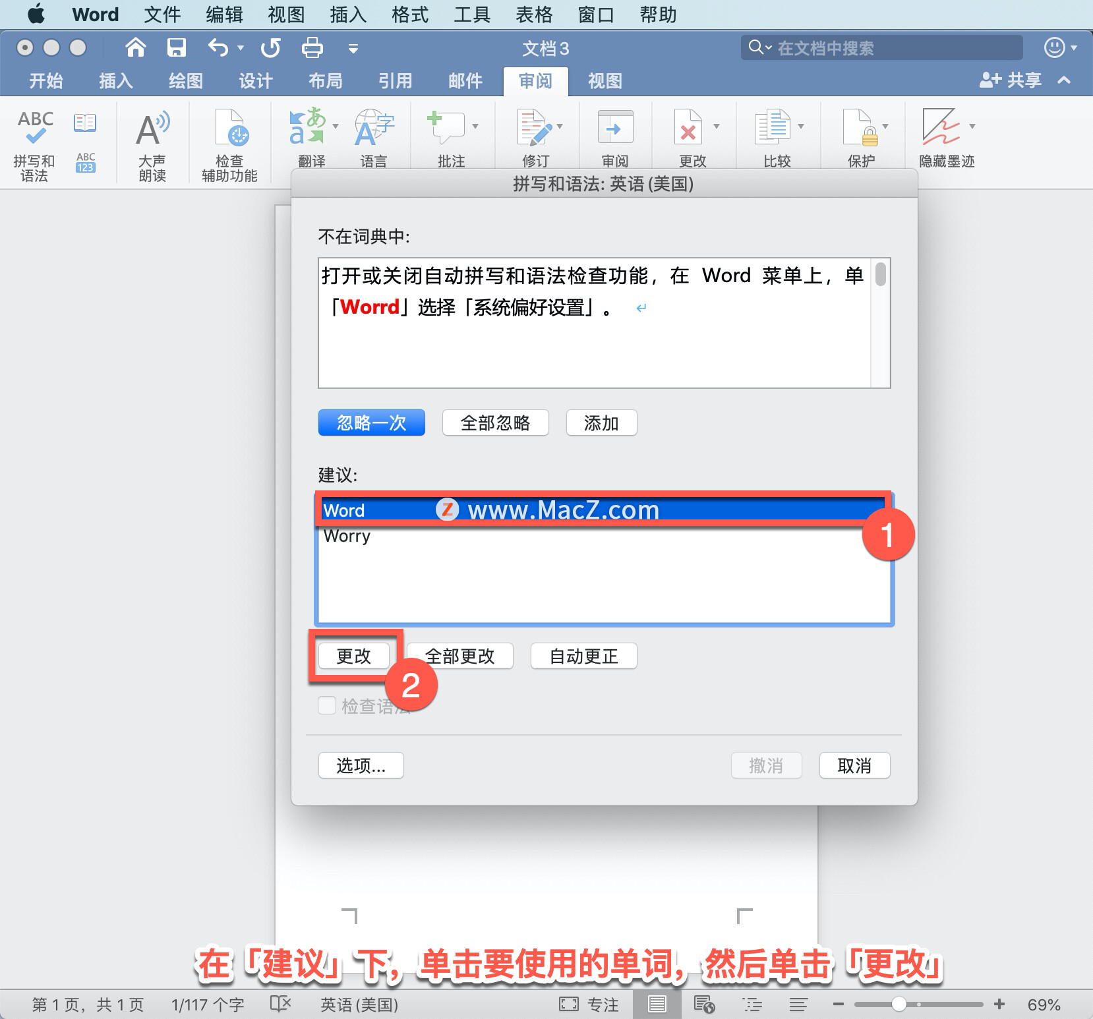Switch to Draft view icon

pos(798,1004)
